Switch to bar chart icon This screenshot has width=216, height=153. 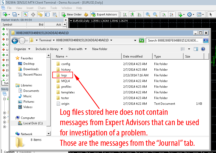125,14
